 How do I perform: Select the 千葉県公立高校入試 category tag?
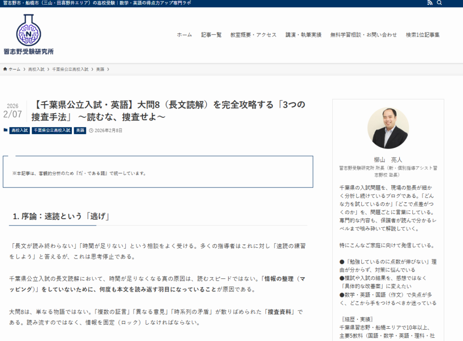(52, 130)
